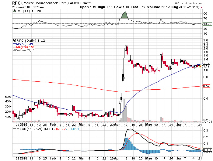Image resolution: width=213 pixels, height=161 pixels.
Task: Click the Mar label on price date axis
Action: (x=82, y=125)
